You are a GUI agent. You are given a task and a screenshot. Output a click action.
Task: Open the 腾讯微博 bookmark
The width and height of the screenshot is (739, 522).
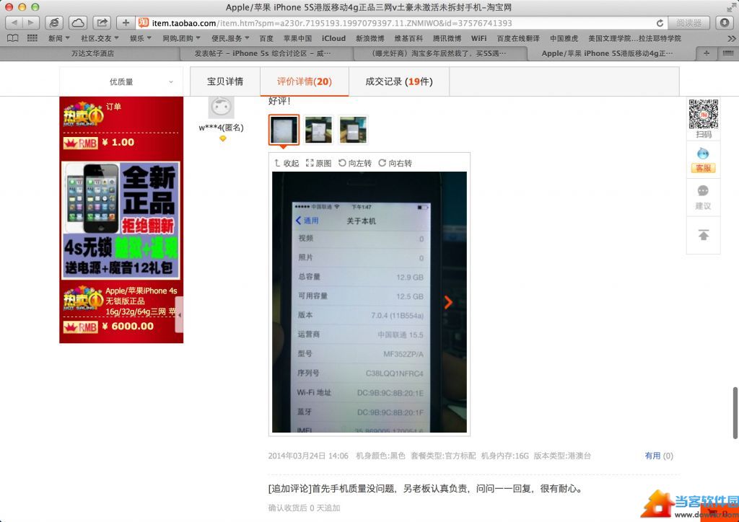click(447, 39)
